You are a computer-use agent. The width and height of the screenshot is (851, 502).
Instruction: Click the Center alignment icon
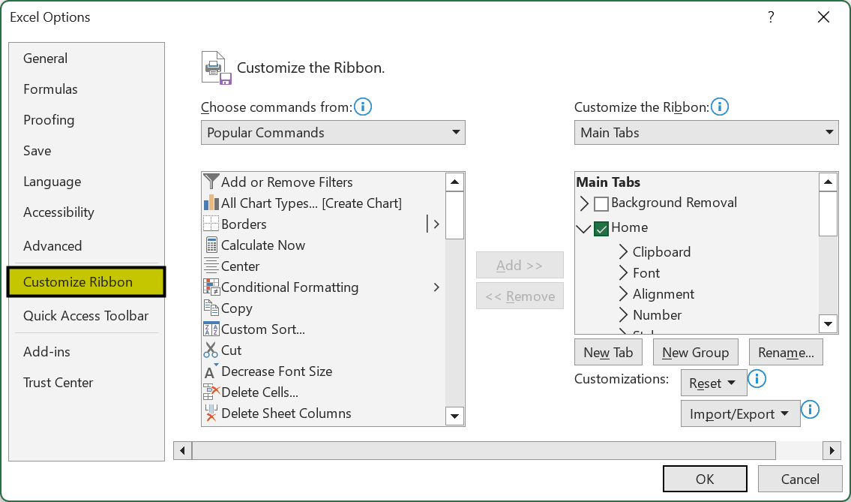point(211,266)
